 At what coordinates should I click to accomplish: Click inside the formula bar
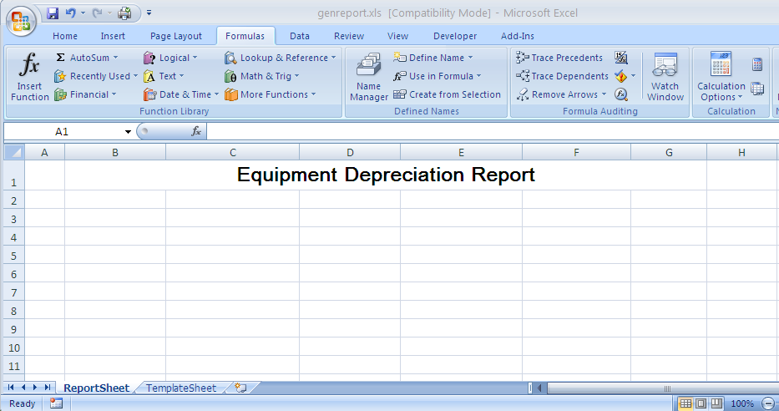492,132
